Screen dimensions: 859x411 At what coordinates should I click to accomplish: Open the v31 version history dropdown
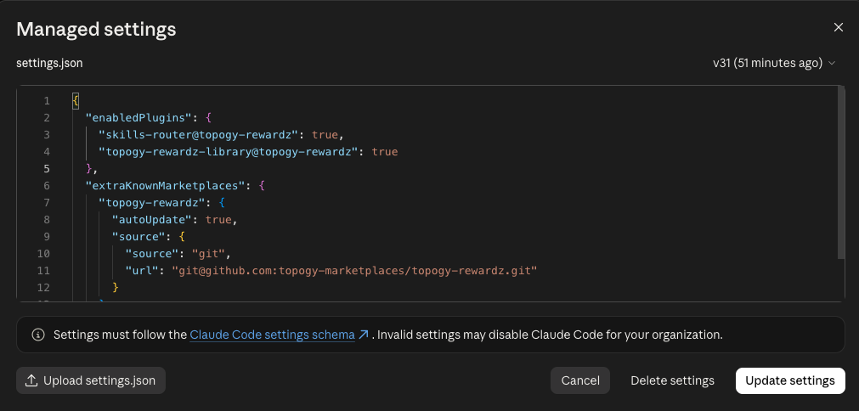point(774,63)
